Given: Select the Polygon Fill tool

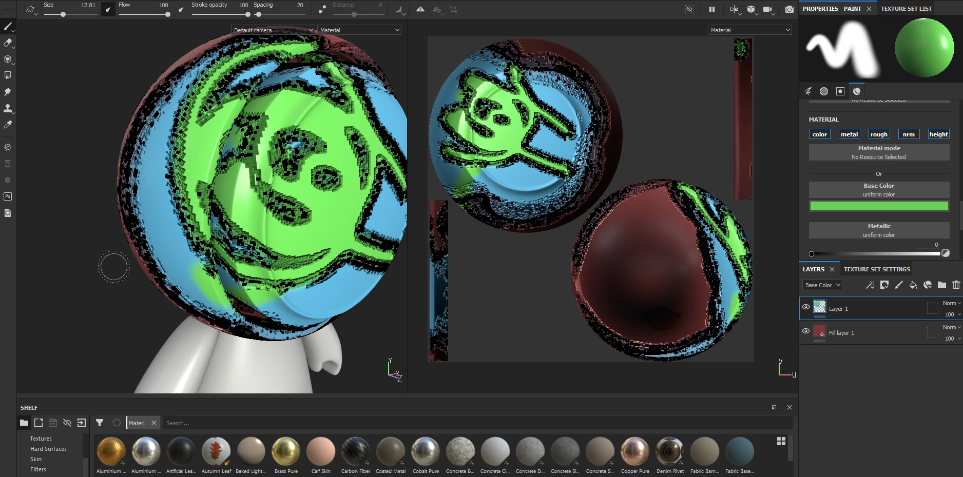Looking at the screenshot, I should pyautogui.click(x=8, y=75).
